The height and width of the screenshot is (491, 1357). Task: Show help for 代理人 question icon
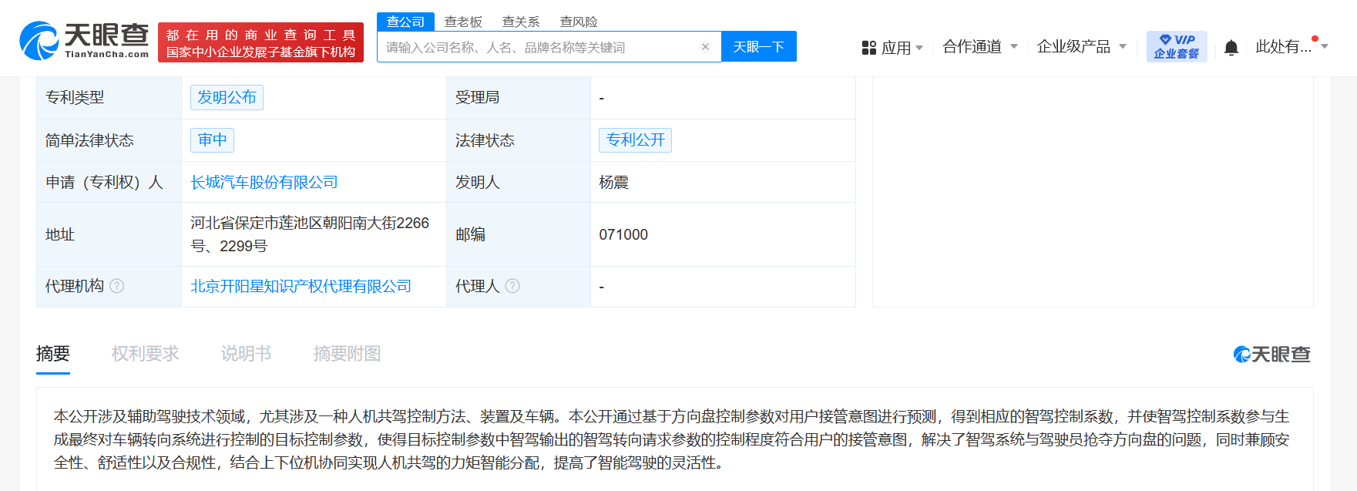click(512, 286)
